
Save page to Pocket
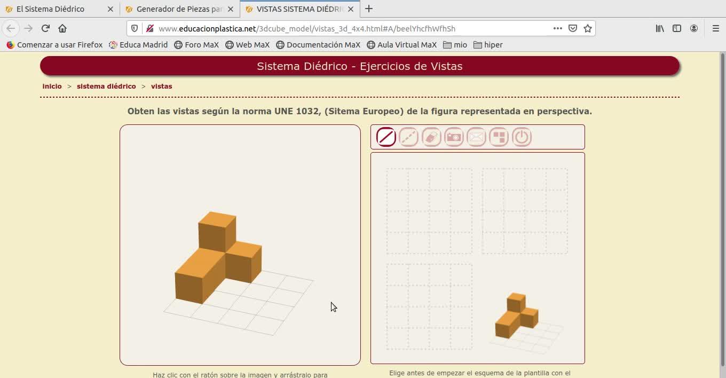572,28
